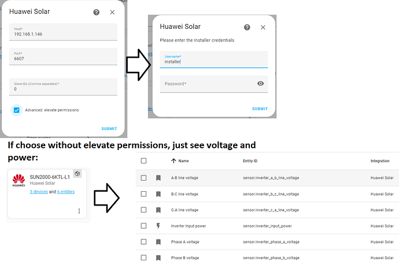Open the 6 entities link

point(66,192)
